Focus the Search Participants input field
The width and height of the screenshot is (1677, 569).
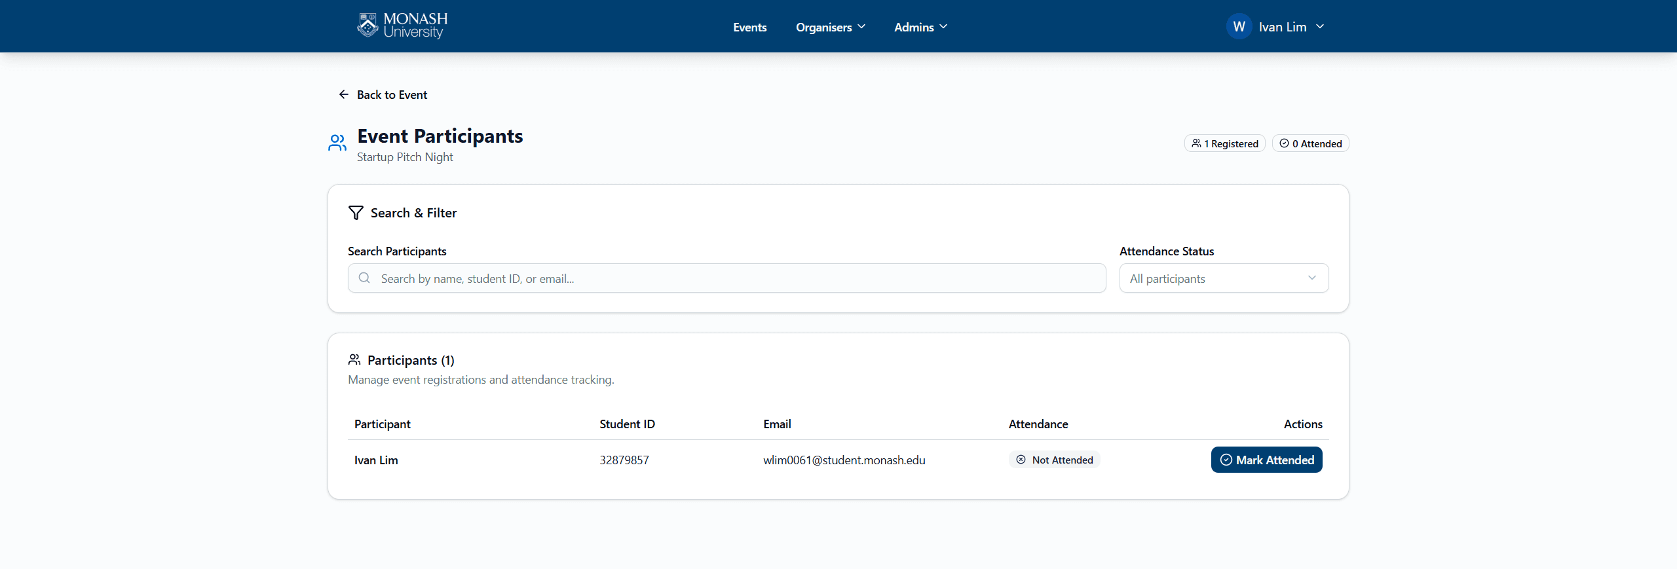(x=734, y=278)
